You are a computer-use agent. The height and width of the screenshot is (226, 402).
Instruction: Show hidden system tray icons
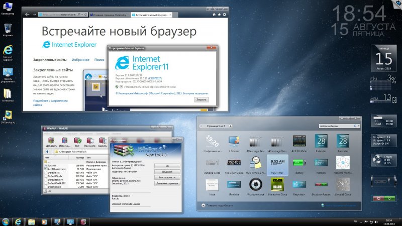click(x=361, y=222)
